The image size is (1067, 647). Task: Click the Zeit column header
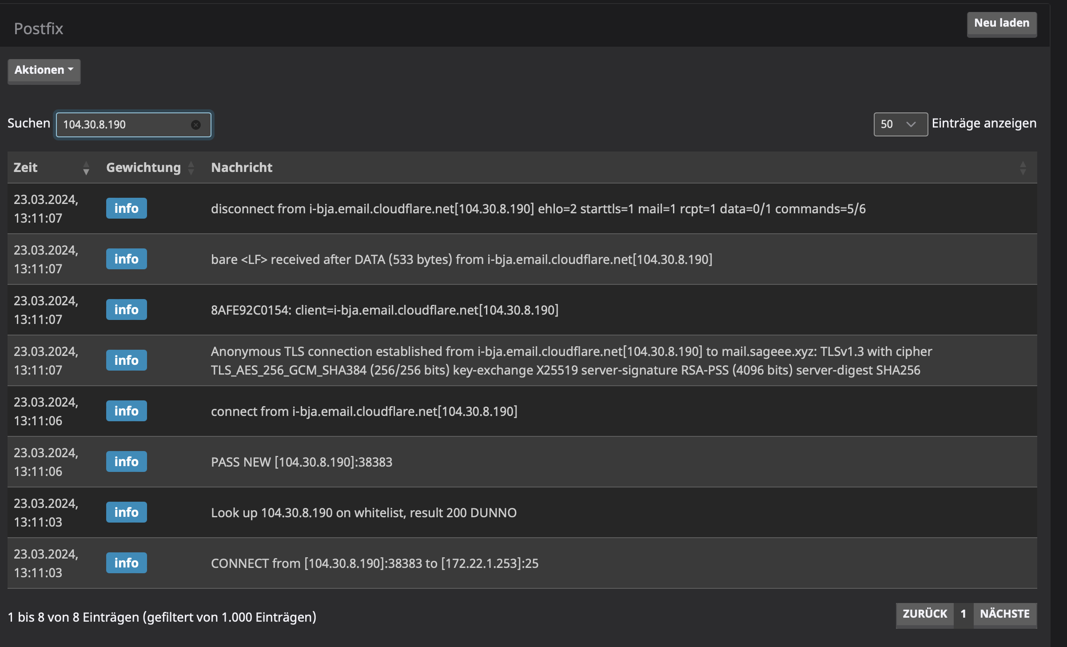pyautogui.click(x=26, y=168)
